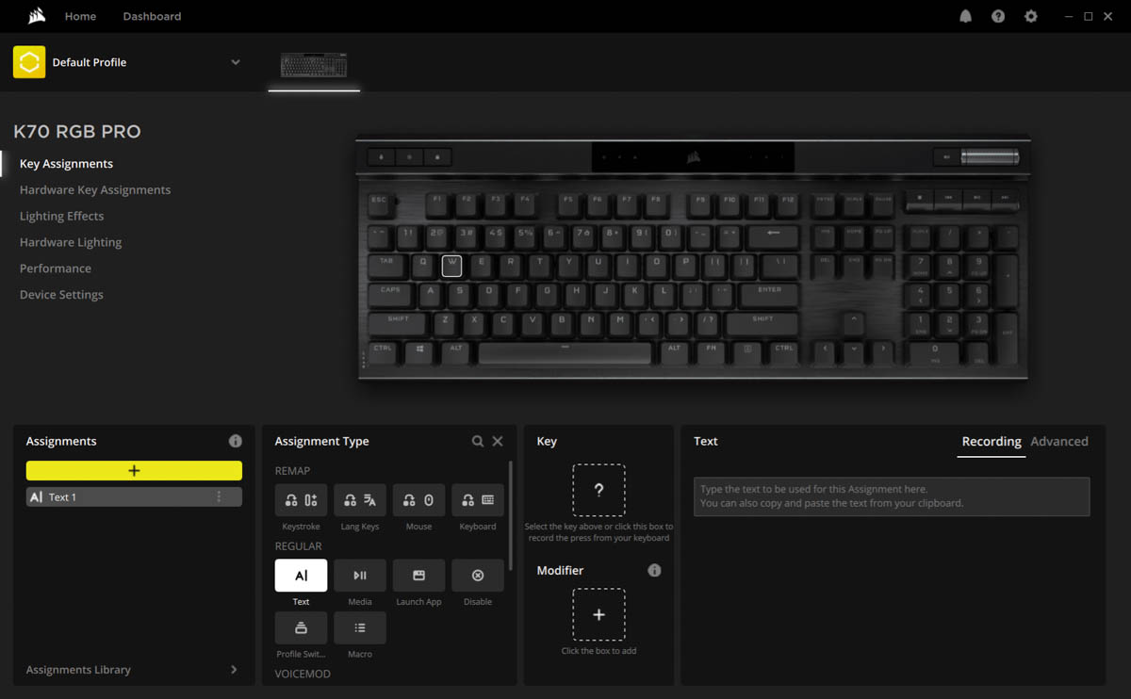Select the Launch App assignment type

(418, 576)
